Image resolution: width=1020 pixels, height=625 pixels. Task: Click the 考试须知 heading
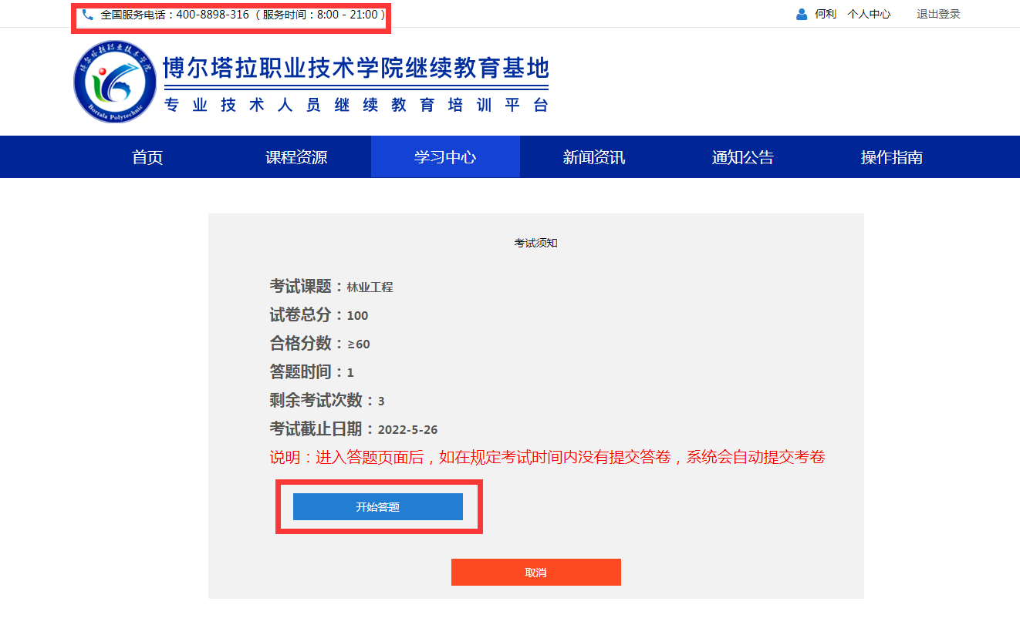(535, 243)
